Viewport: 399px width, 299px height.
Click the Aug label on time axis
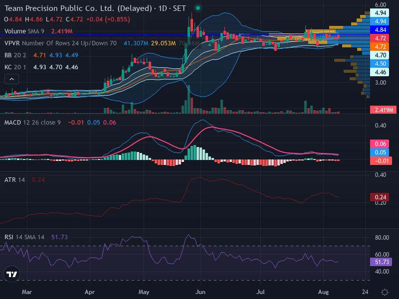pyautogui.click(x=323, y=292)
